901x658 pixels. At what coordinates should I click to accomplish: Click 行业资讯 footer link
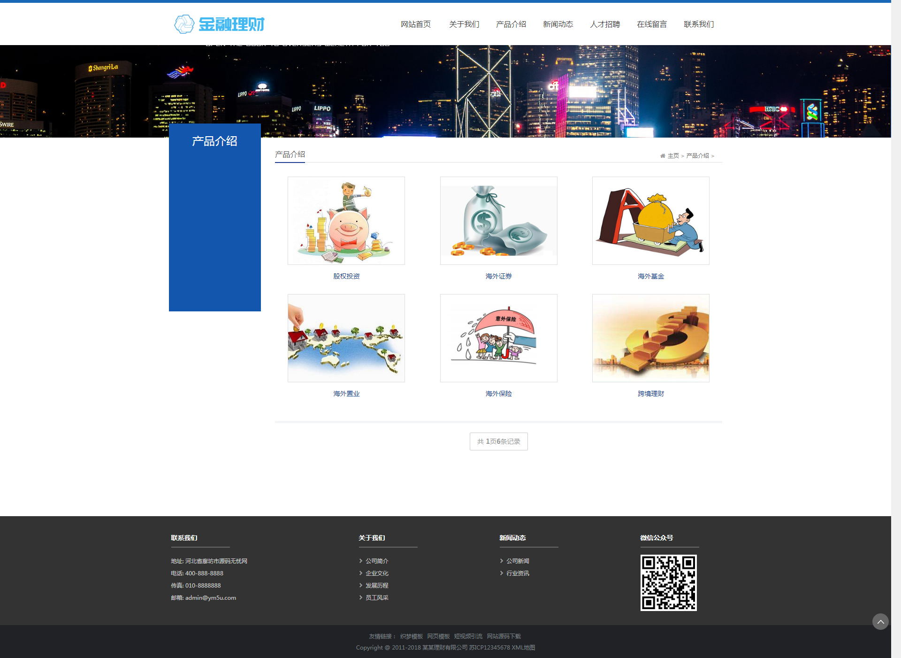[518, 573]
